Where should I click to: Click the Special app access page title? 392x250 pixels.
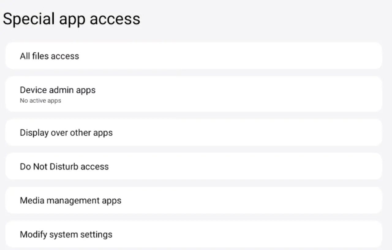(x=71, y=19)
